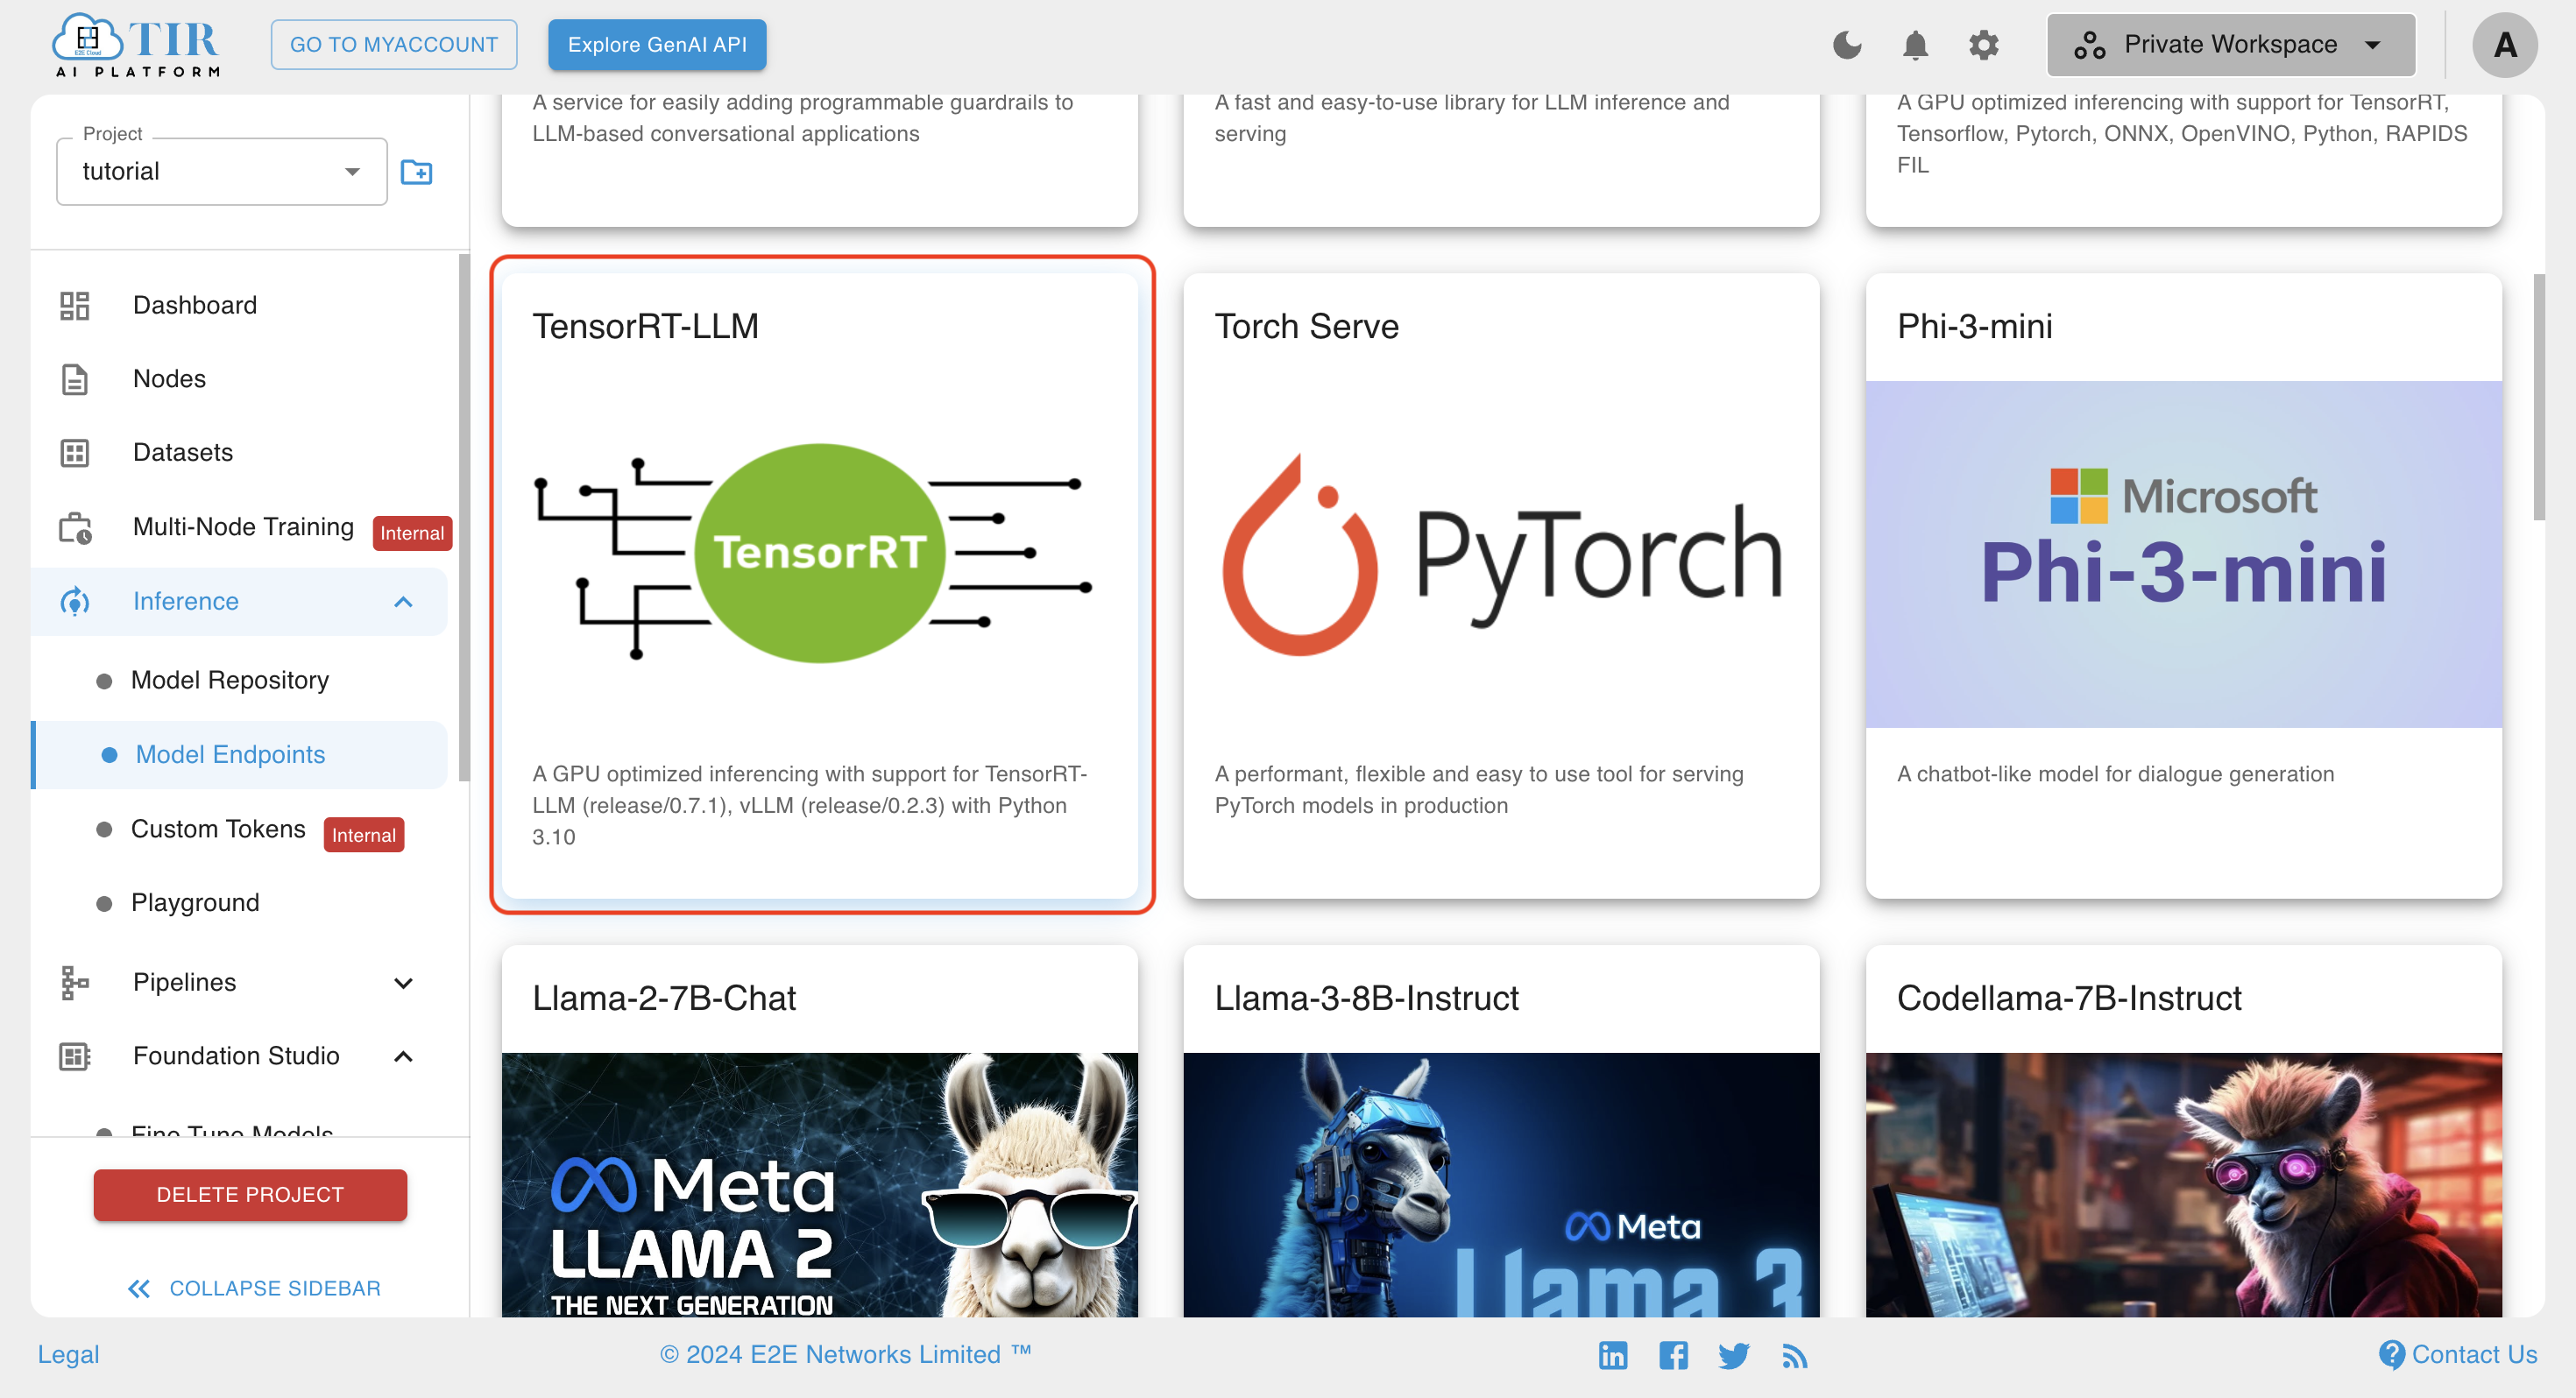This screenshot has height=1398, width=2576.
Task: Open the LinkedIn footer icon
Action: point(1613,1355)
